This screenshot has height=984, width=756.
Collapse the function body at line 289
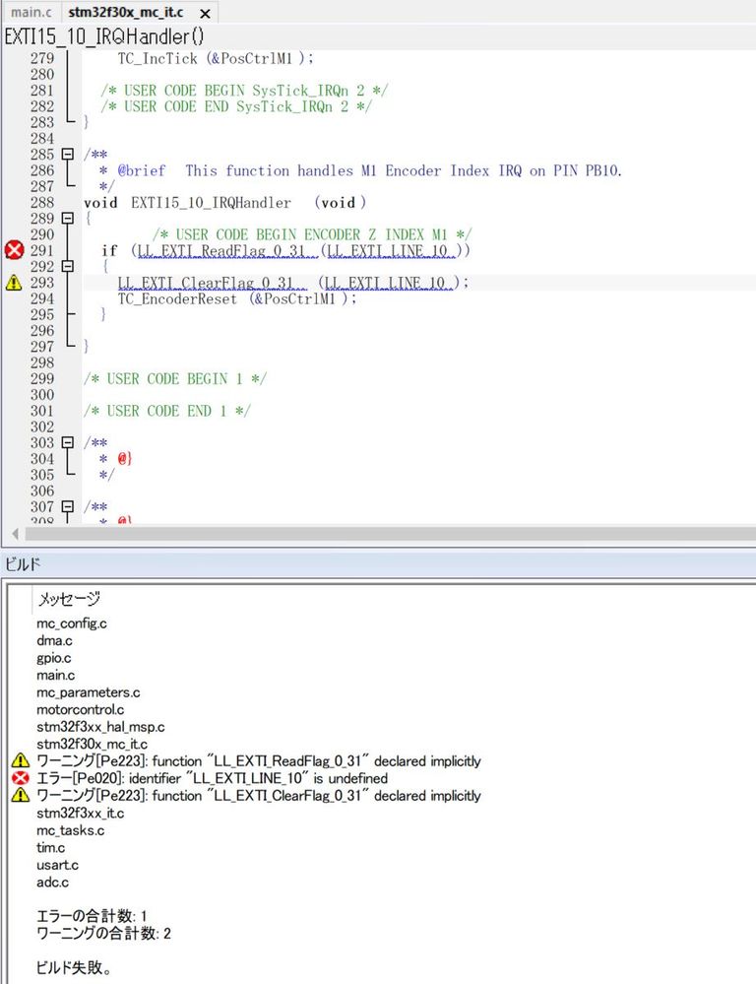[68, 219]
